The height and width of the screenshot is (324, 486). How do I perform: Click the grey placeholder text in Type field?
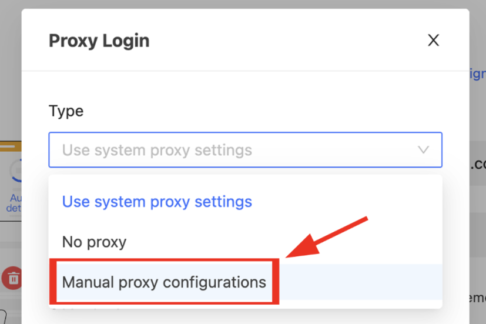point(157,150)
